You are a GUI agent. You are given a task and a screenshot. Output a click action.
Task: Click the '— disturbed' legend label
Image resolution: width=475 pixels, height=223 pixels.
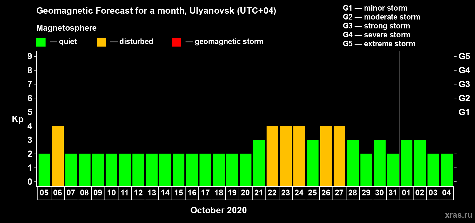[132, 42]
